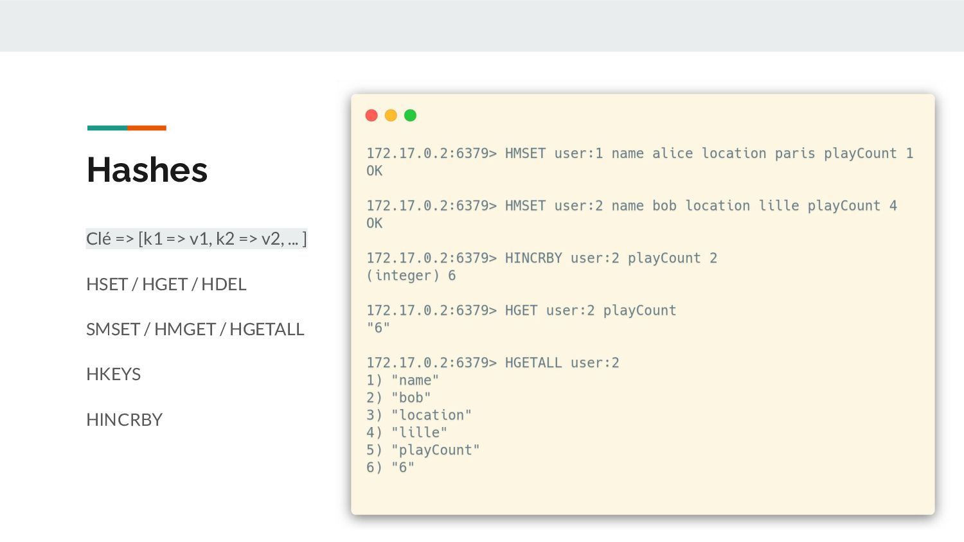Screen dimensions: 964x542
Task: Select the "(integer) 6" output line
Action: pyautogui.click(x=411, y=275)
